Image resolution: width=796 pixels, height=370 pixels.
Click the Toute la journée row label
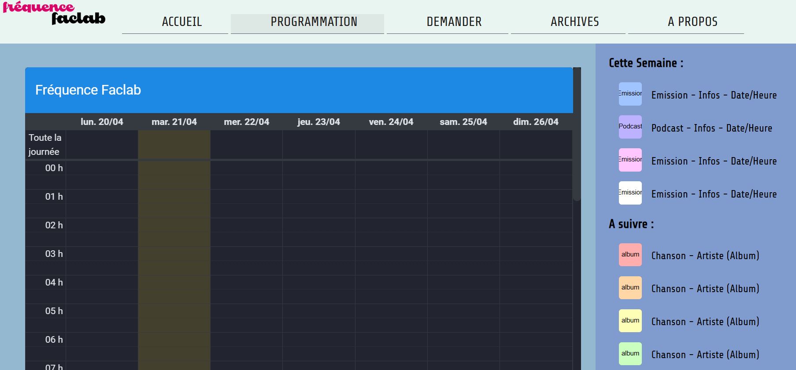pyautogui.click(x=45, y=144)
